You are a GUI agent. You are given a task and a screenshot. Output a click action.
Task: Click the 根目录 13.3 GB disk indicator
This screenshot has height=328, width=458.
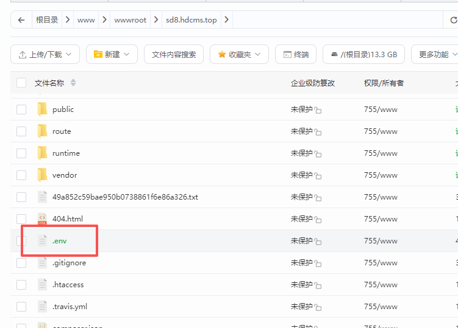click(363, 54)
